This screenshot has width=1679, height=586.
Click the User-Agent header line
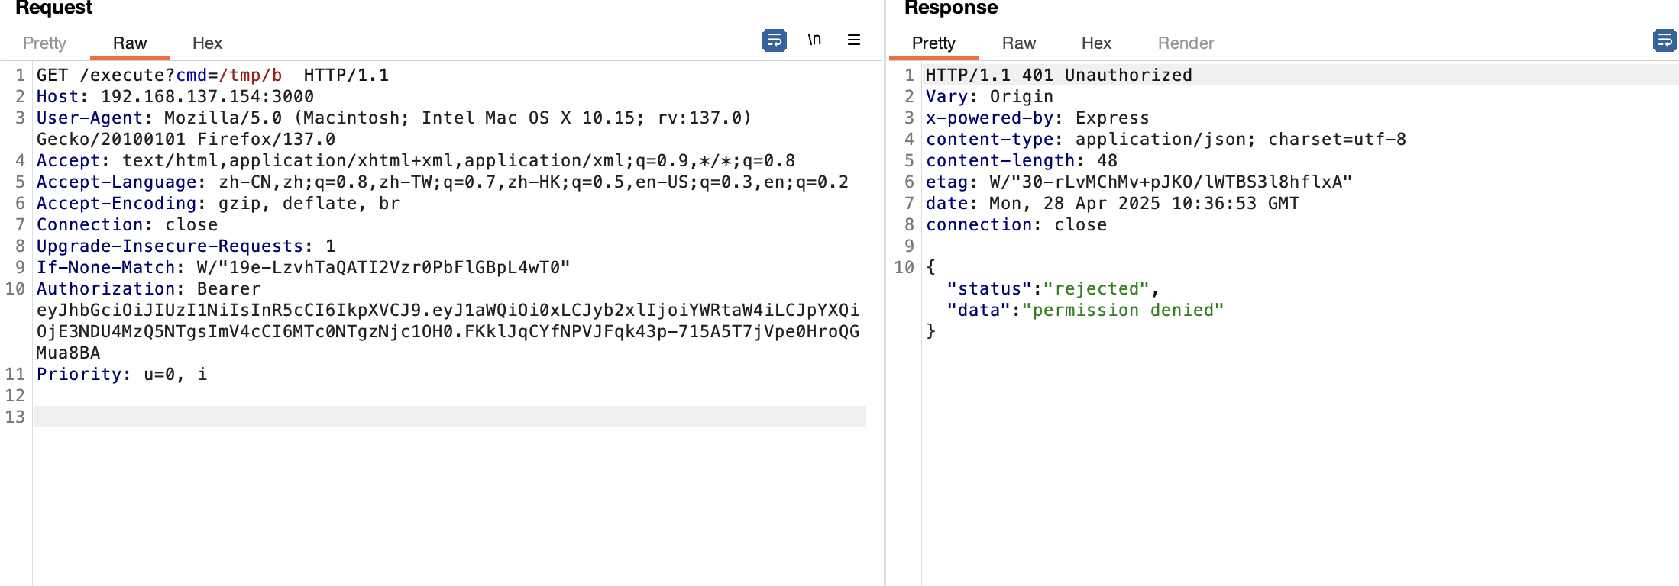point(394,128)
